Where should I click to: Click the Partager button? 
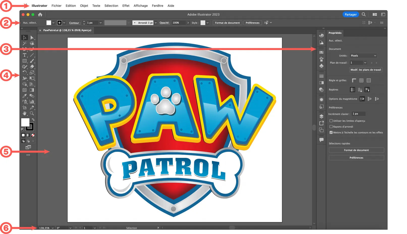point(351,14)
